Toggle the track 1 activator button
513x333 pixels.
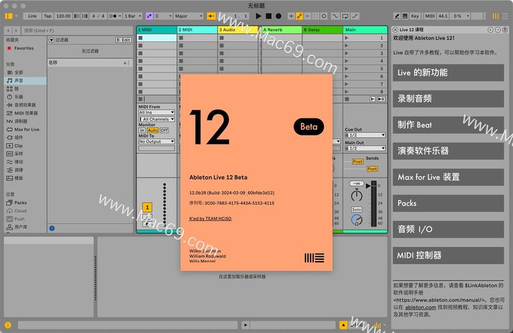click(147, 207)
